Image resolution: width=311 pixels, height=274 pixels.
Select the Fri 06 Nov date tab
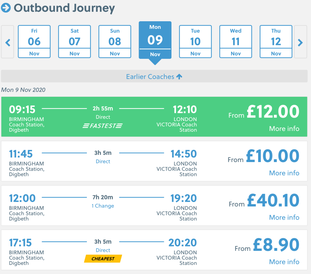click(34, 42)
